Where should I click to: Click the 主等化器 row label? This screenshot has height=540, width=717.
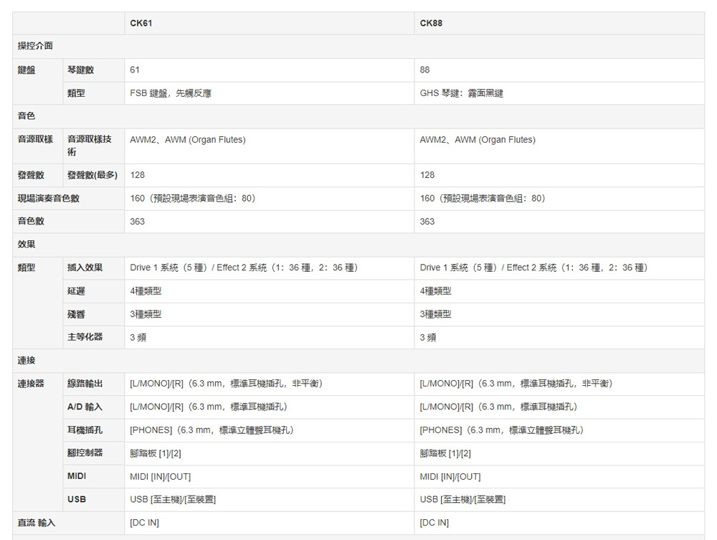pos(85,337)
